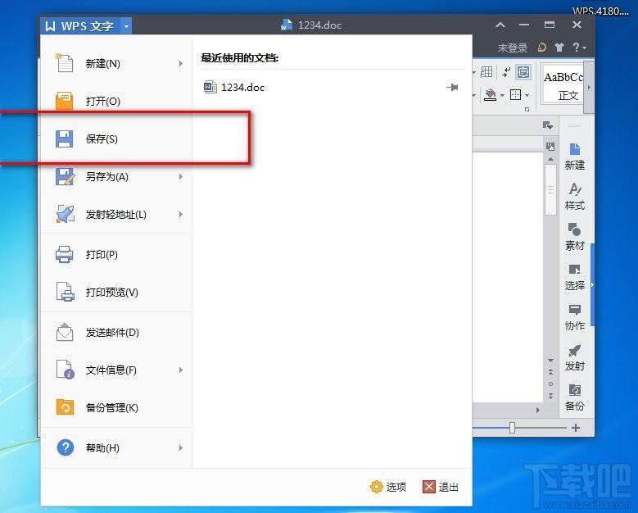Click the insert table grid icon
The image size is (638, 513).
click(x=486, y=72)
